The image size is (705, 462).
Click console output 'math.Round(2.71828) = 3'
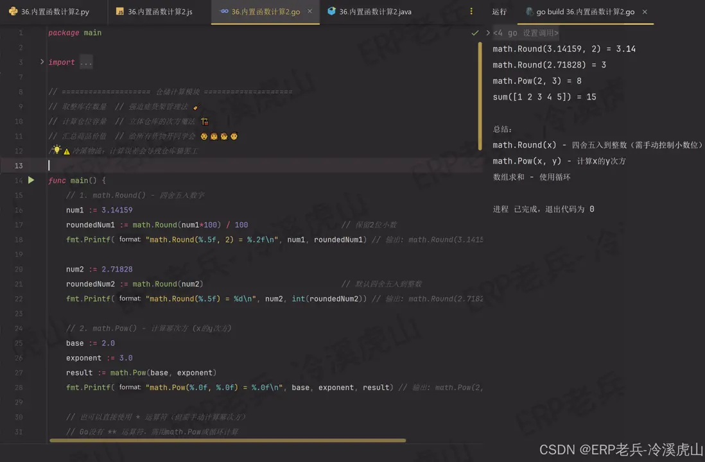(549, 65)
